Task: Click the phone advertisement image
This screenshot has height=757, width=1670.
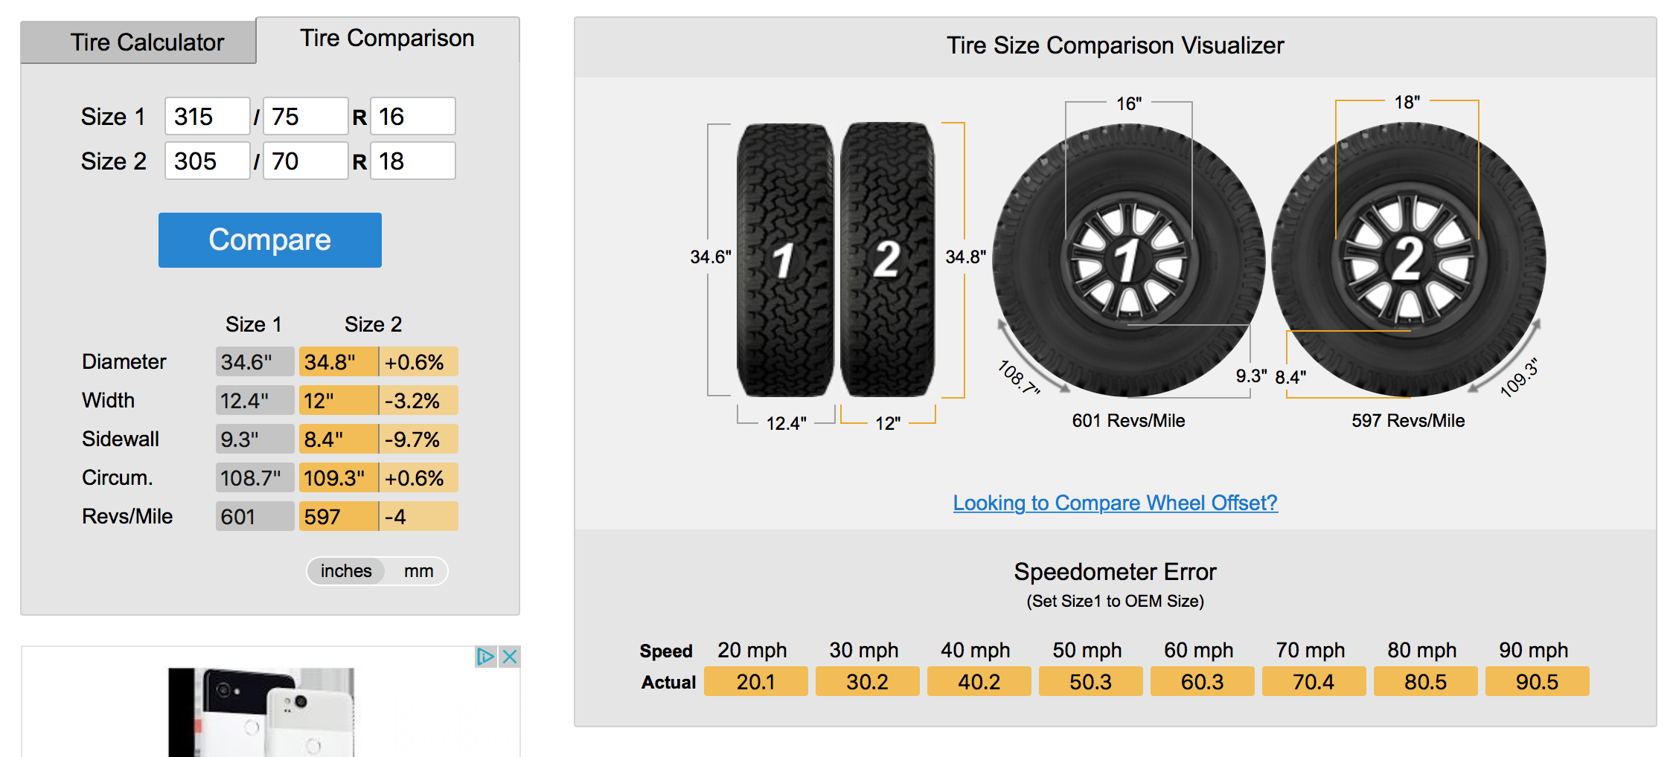Action: (x=261, y=712)
